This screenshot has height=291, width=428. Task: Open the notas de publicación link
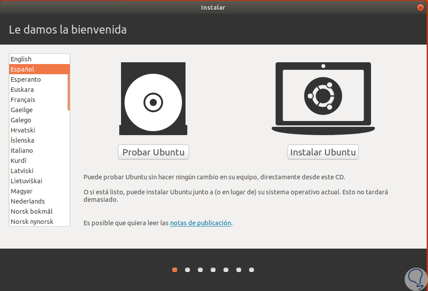[x=201, y=223]
